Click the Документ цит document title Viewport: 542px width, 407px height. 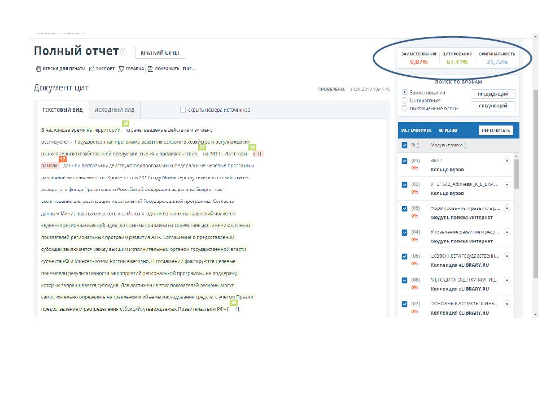61,88
